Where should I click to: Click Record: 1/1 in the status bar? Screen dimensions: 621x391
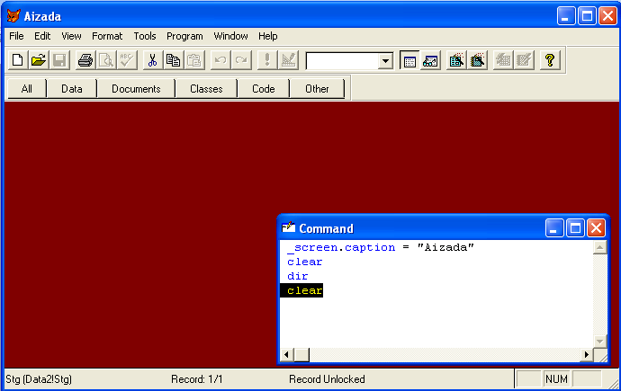coord(197,379)
